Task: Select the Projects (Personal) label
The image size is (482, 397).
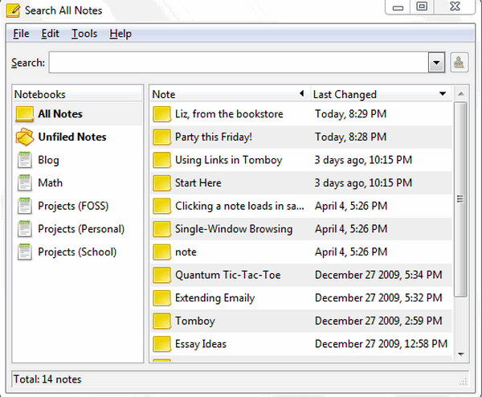Action: (81, 229)
